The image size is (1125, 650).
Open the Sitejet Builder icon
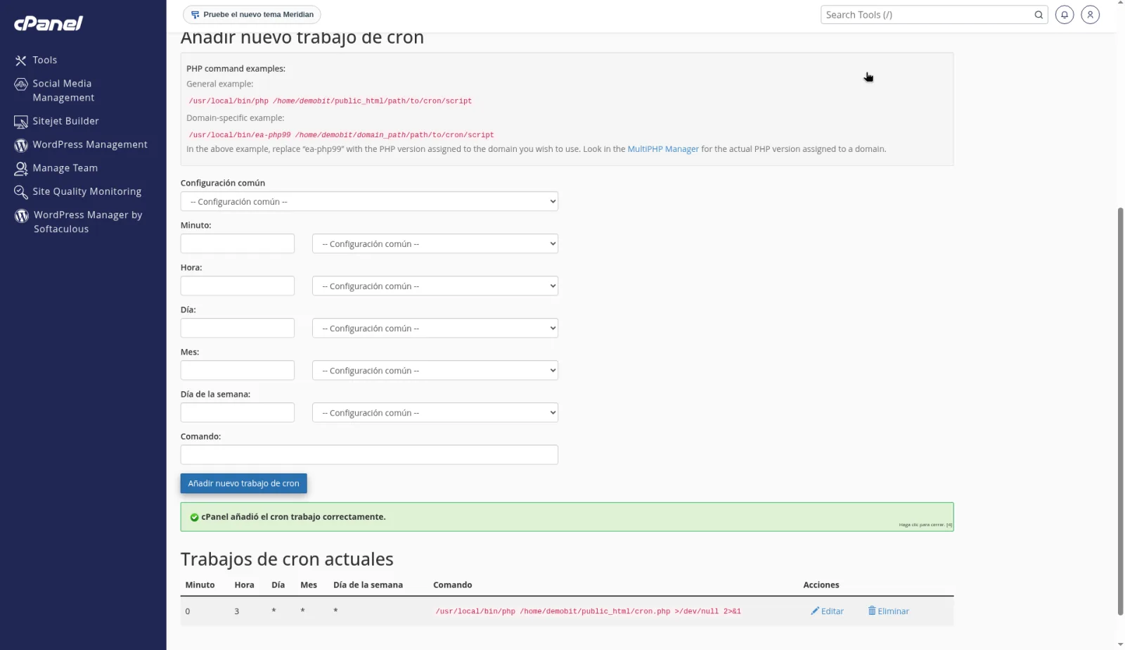click(21, 122)
